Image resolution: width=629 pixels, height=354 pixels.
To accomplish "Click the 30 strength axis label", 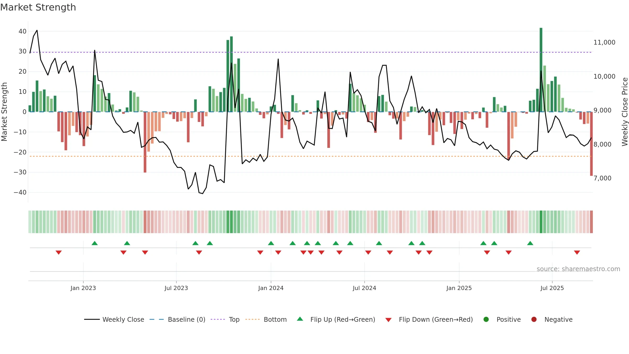I will tap(23, 51).
